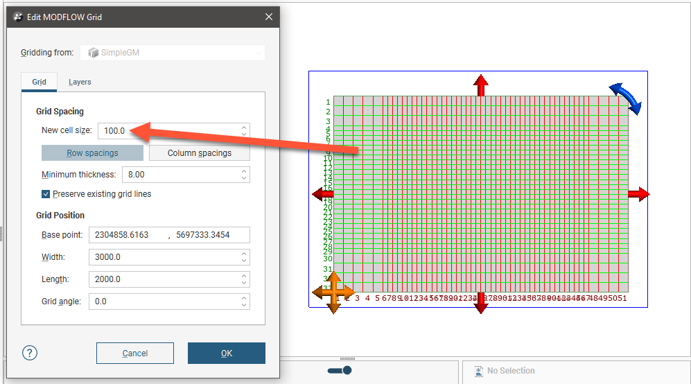
Task: Click Cancel in Edit MODFLOW Grid
Action: click(x=135, y=353)
